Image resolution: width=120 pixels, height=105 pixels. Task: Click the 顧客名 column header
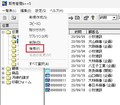(x=103, y=32)
